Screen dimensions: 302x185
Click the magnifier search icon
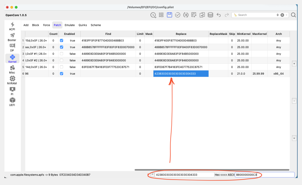[293, 15]
